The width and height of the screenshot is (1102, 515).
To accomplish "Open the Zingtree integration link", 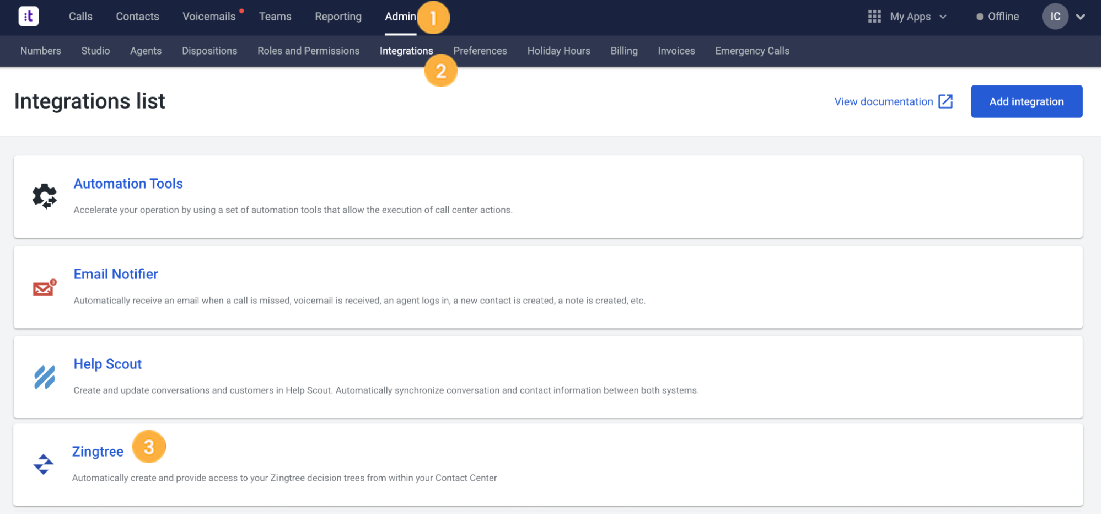I will tap(98, 452).
